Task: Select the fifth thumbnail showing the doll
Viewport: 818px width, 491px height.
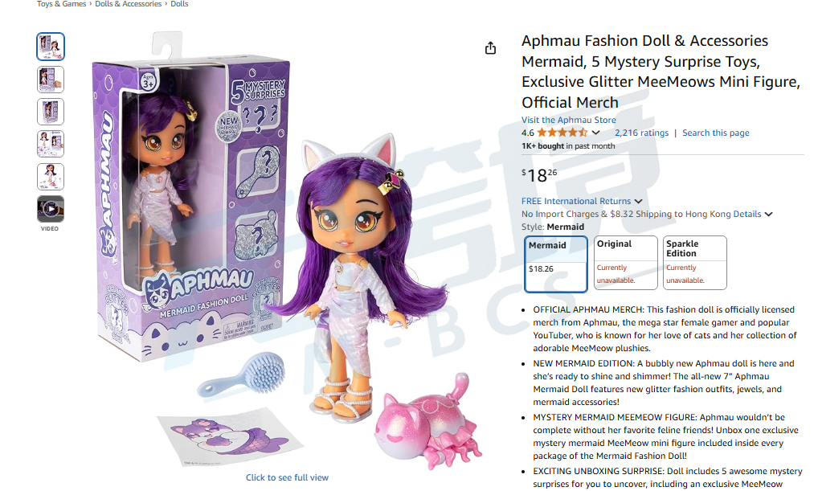Action: coord(51,176)
